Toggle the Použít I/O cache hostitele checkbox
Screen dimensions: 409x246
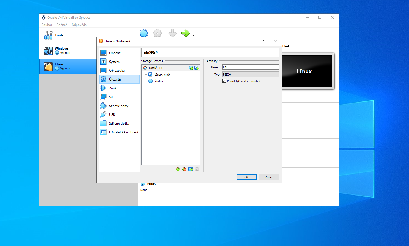tap(224, 81)
